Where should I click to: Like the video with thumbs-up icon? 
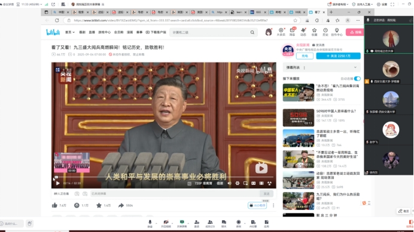pos(54,205)
